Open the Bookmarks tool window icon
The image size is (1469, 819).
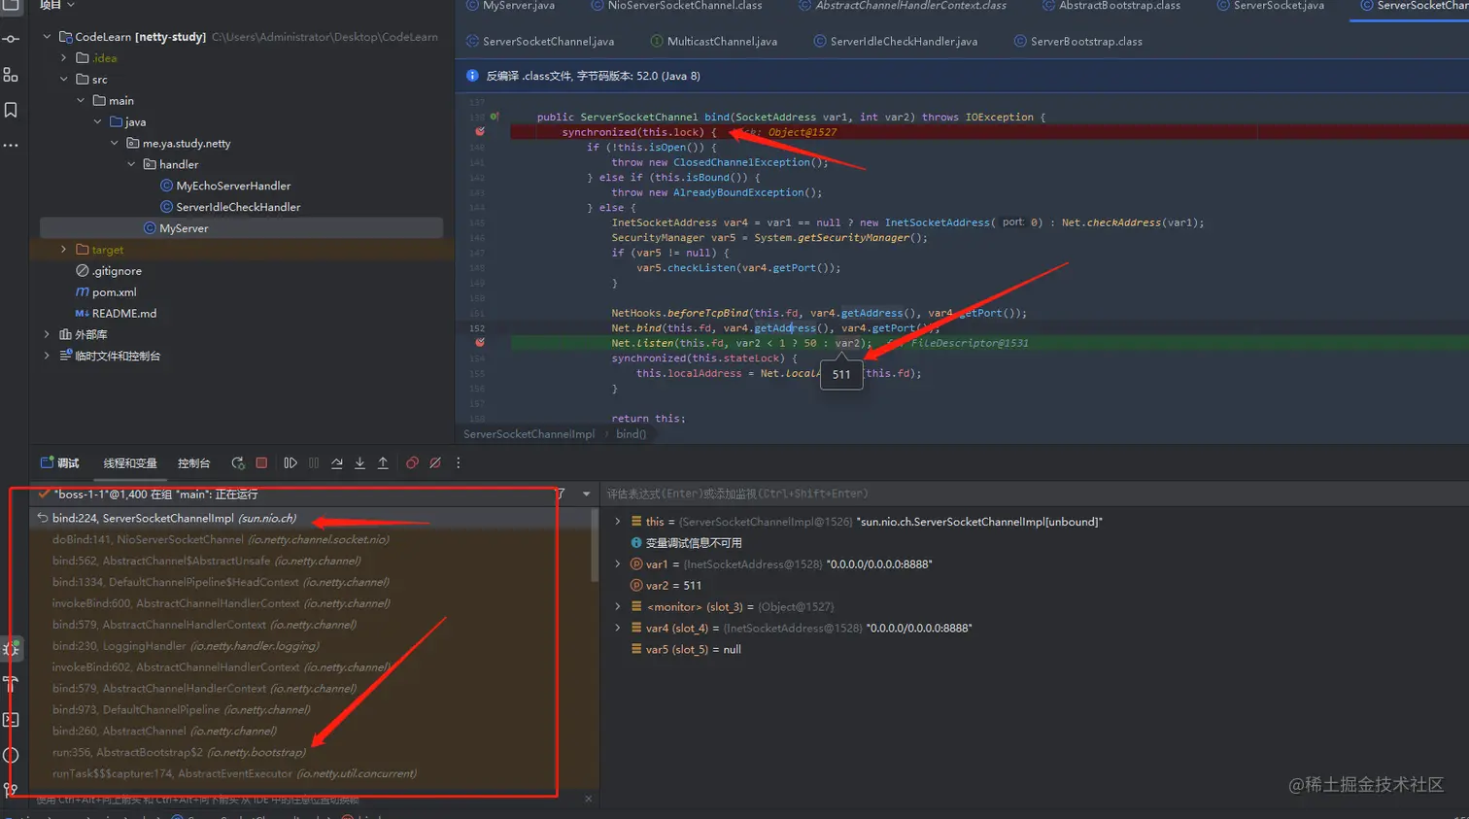tap(11, 110)
